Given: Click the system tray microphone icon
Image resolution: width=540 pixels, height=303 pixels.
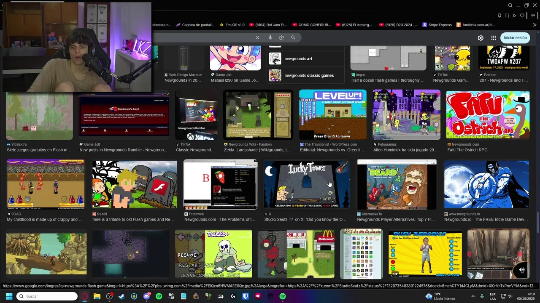Looking at the screenshot, I should tap(482, 296).
